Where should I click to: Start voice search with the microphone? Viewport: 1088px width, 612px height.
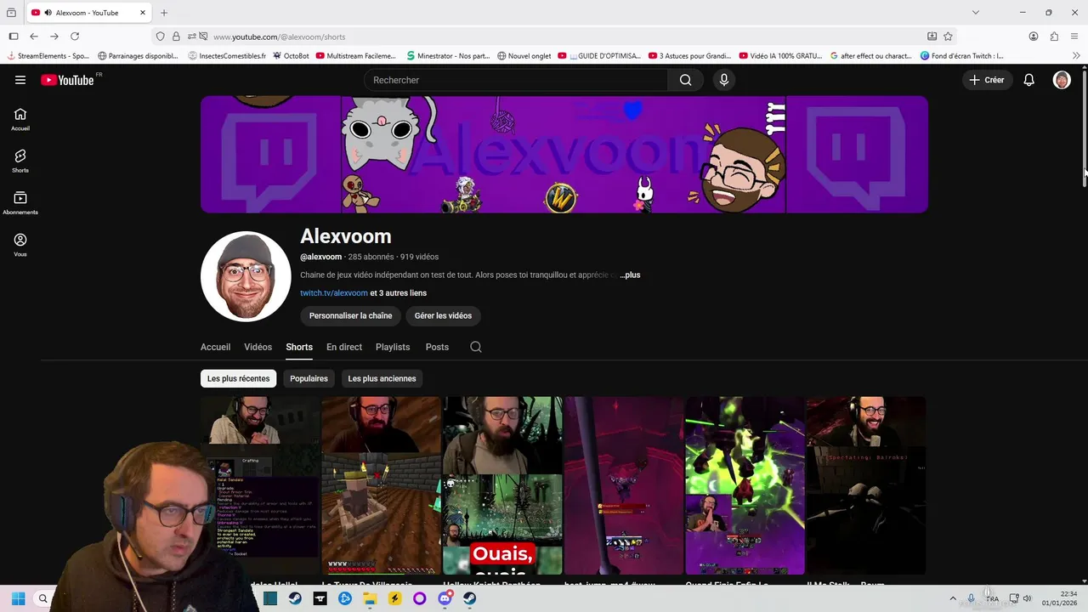point(723,80)
